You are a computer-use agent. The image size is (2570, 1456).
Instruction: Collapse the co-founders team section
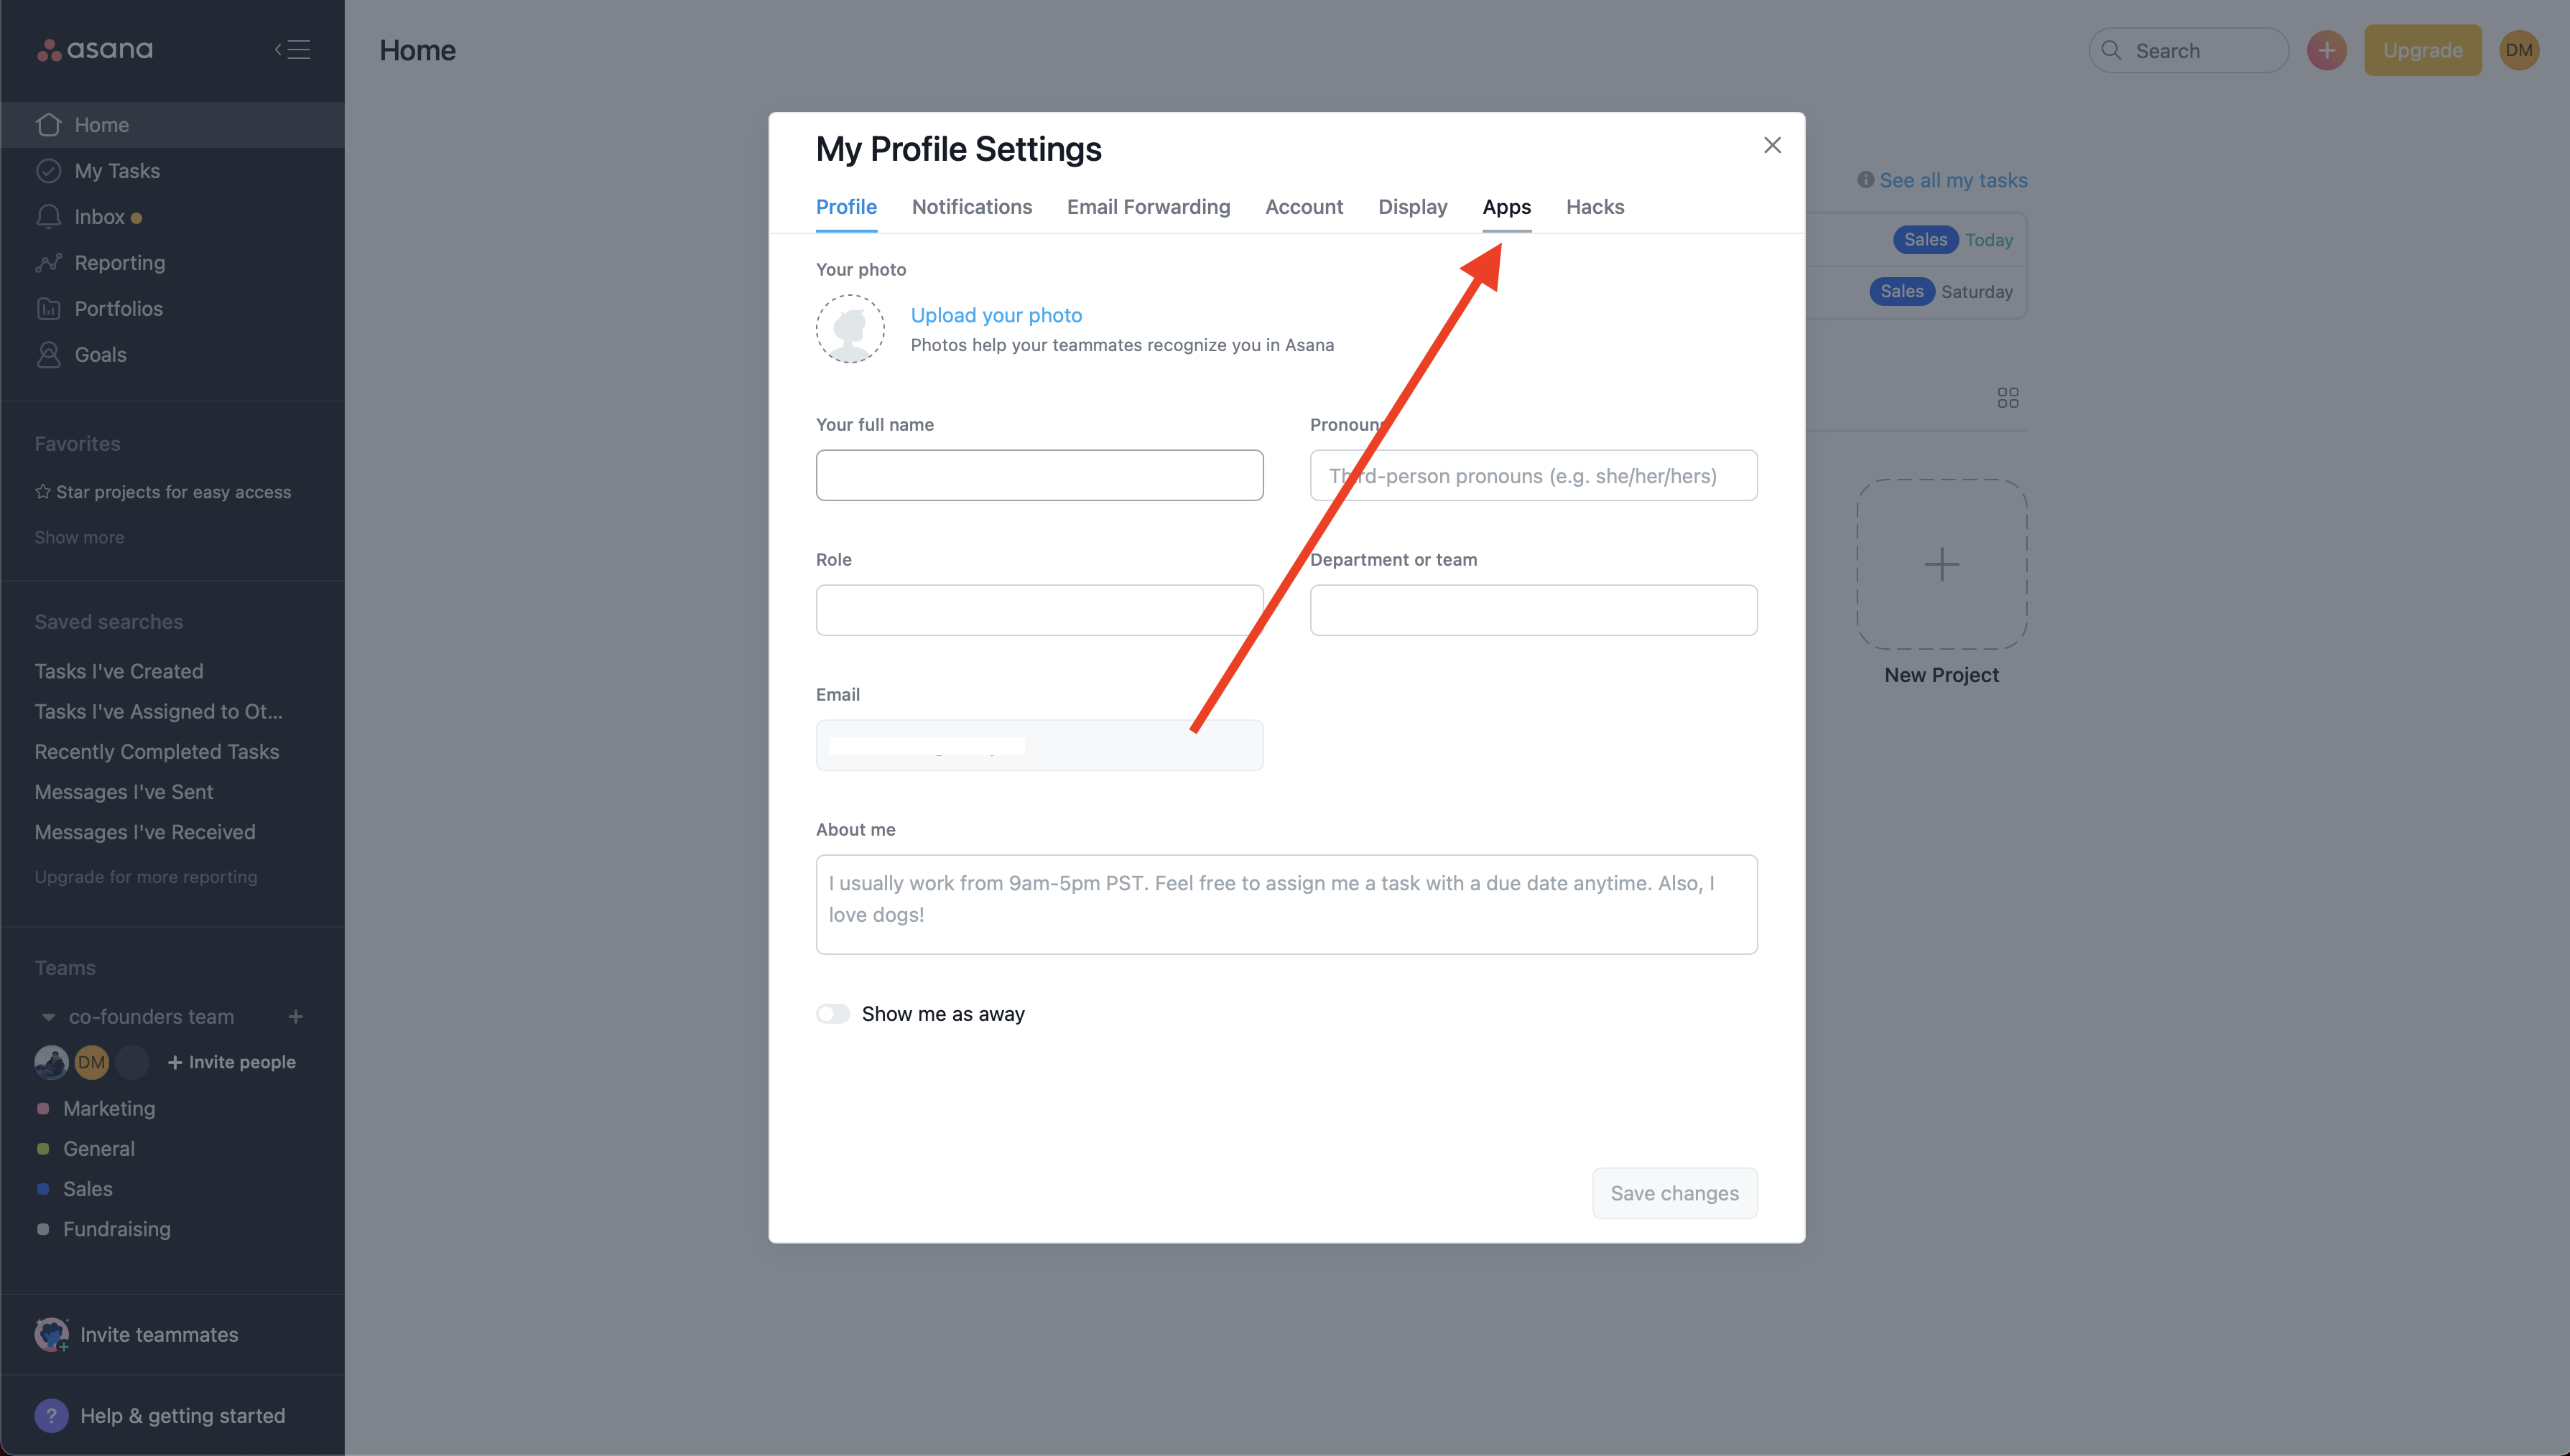point(48,1017)
